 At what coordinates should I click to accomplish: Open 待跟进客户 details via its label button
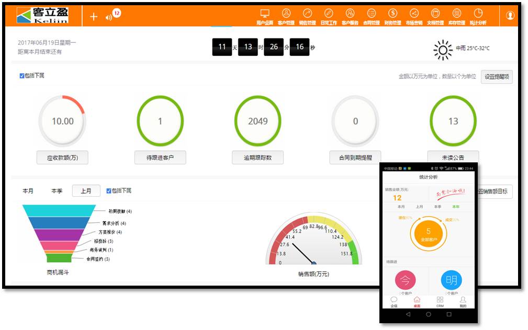160,157
